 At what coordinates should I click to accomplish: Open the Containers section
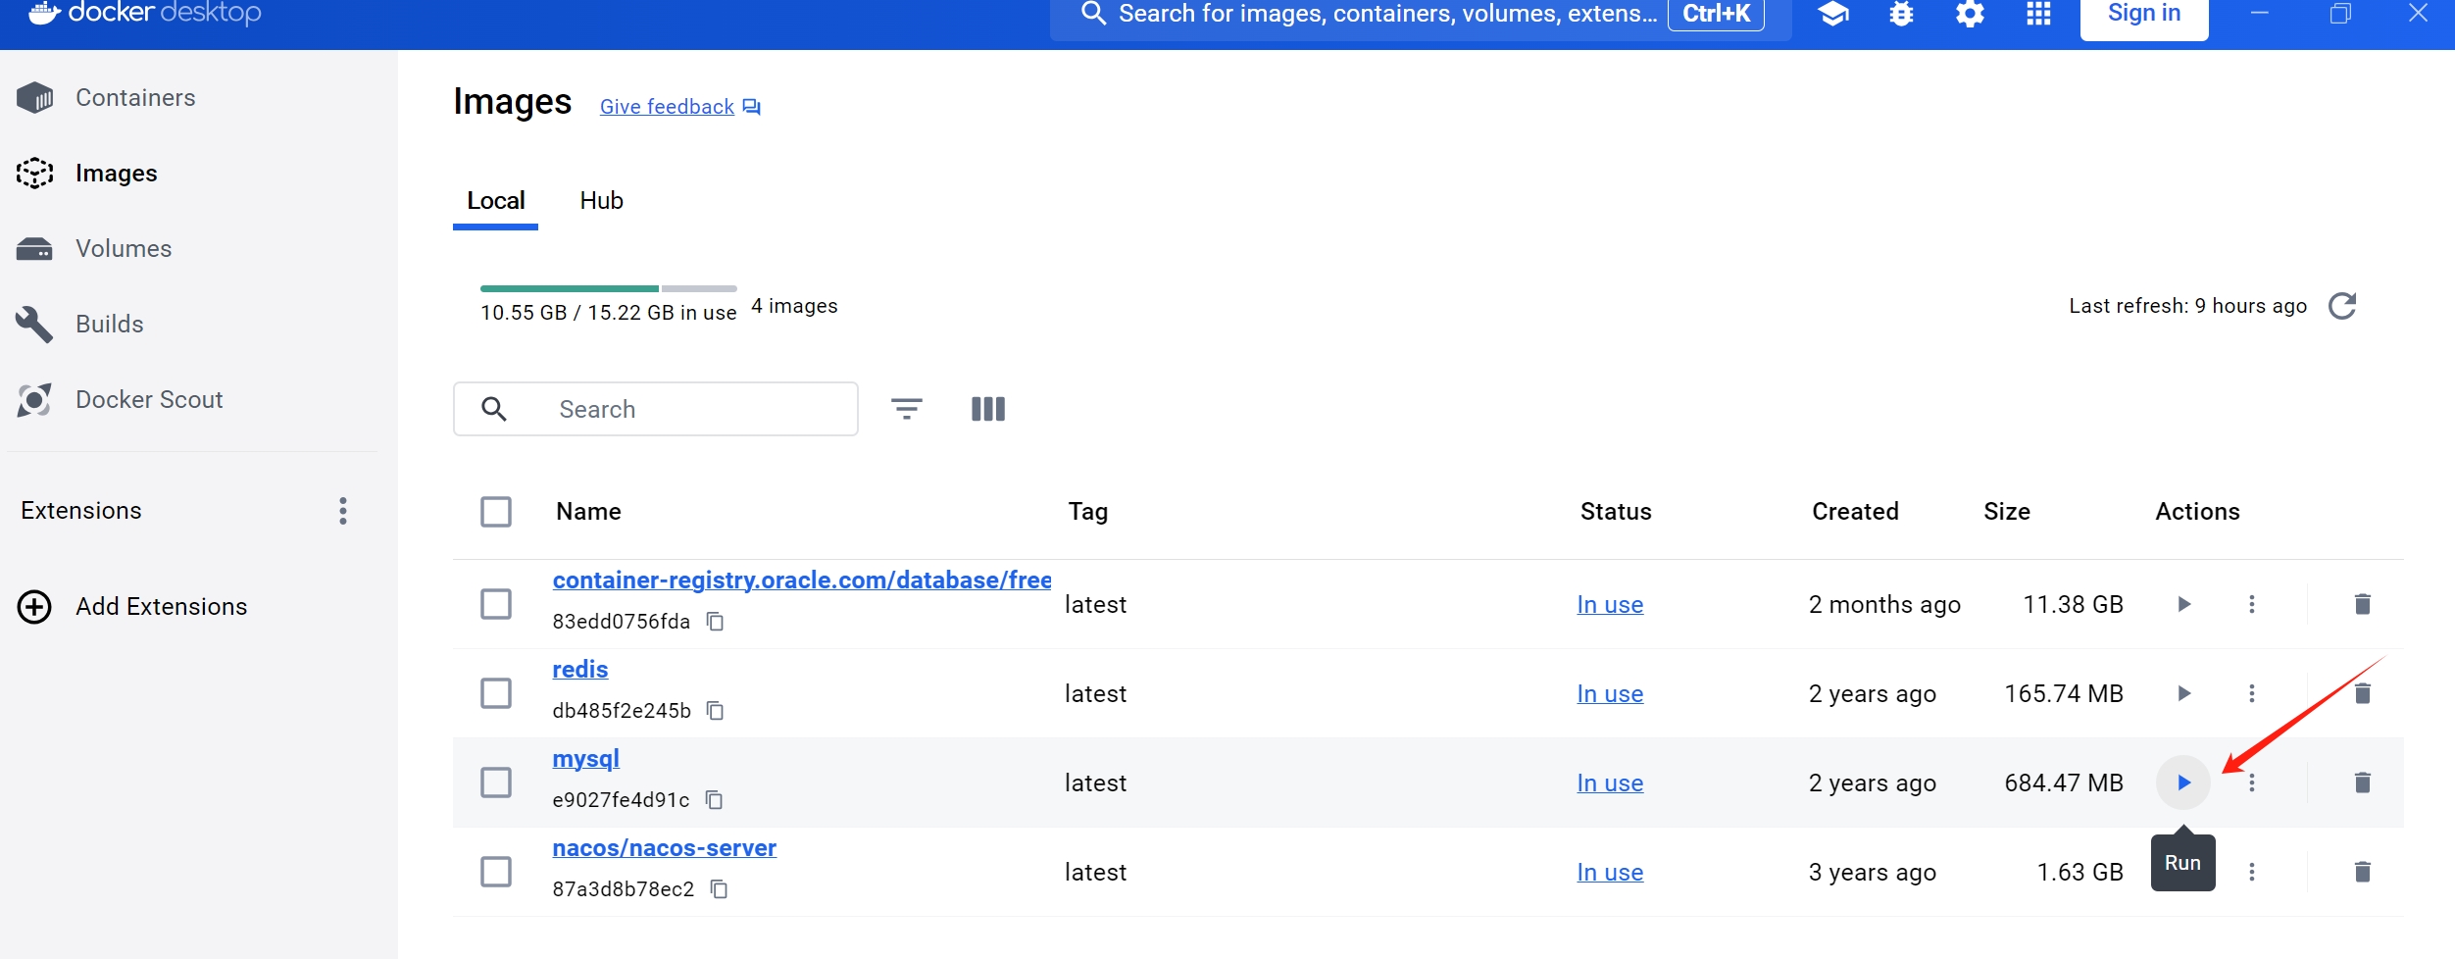point(135,97)
